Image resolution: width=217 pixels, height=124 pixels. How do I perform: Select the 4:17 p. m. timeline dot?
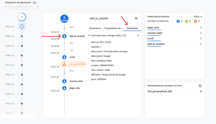tap(22, 65)
